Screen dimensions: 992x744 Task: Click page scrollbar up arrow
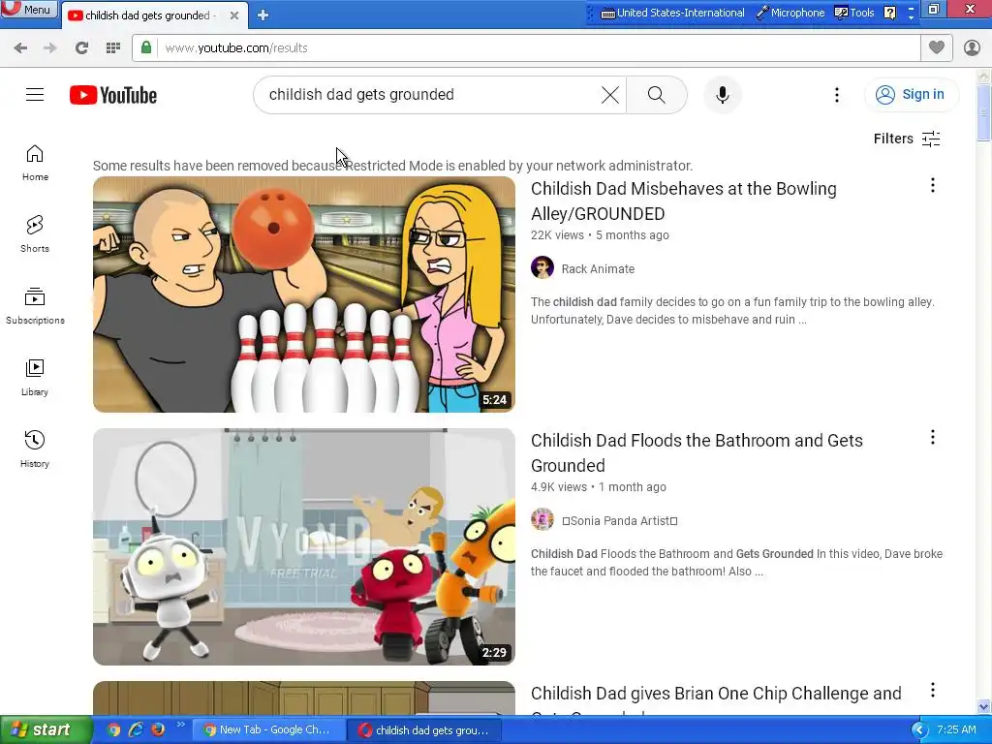pos(984,77)
